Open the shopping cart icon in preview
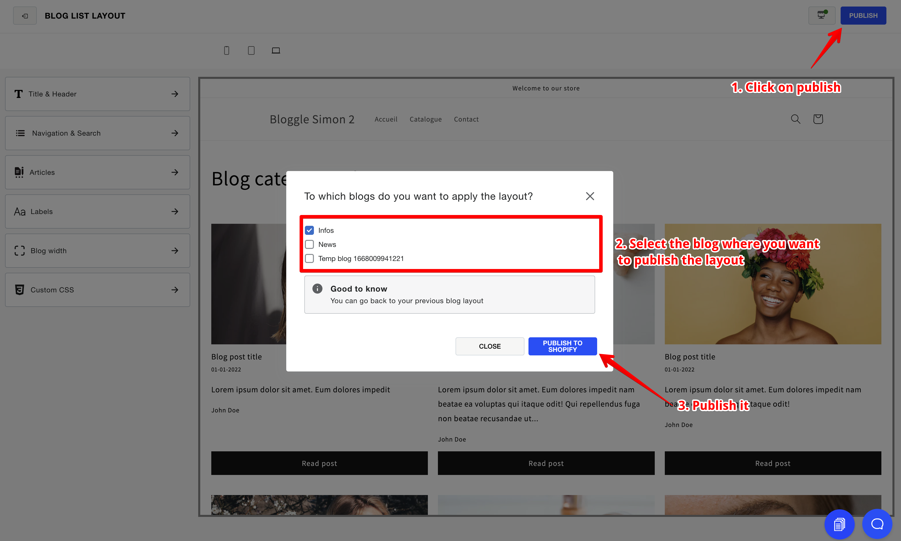This screenshot has height=541, width=901. pyautogui.click(x=818, y=119)
